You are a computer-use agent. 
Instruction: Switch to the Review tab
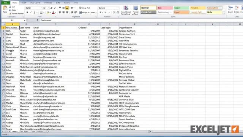point(67,3)
